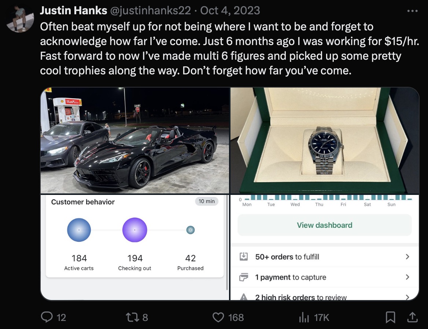Click Justin Hanks profile avatar
This screenshot has width=428, height=329.
(20, 19)
